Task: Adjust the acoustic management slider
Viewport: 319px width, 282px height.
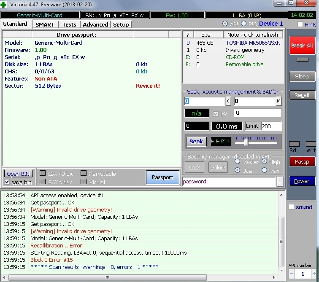Action: (246, 142)
